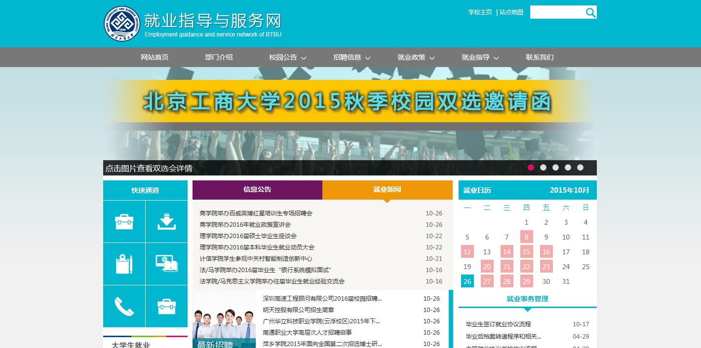Open the online learning monitor-and-book icon
701x348 pixels.
[x=166, y=264]
